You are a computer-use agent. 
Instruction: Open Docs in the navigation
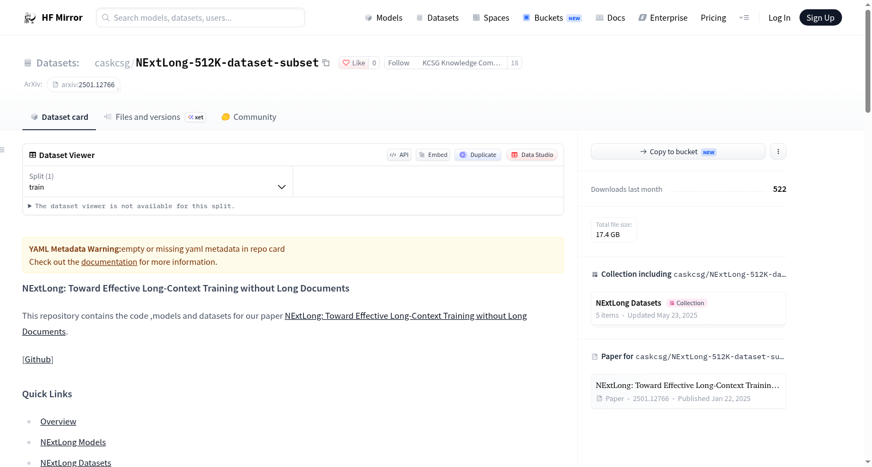(610, 18)
